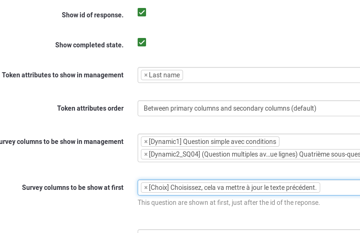Click the Show id of response label
Screen dimensions: 360x233
click(93, 15)
